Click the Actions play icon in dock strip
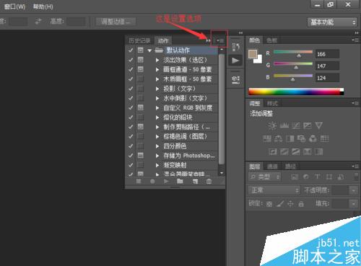The width and height of the screenshot is (361, 266). 235,61
